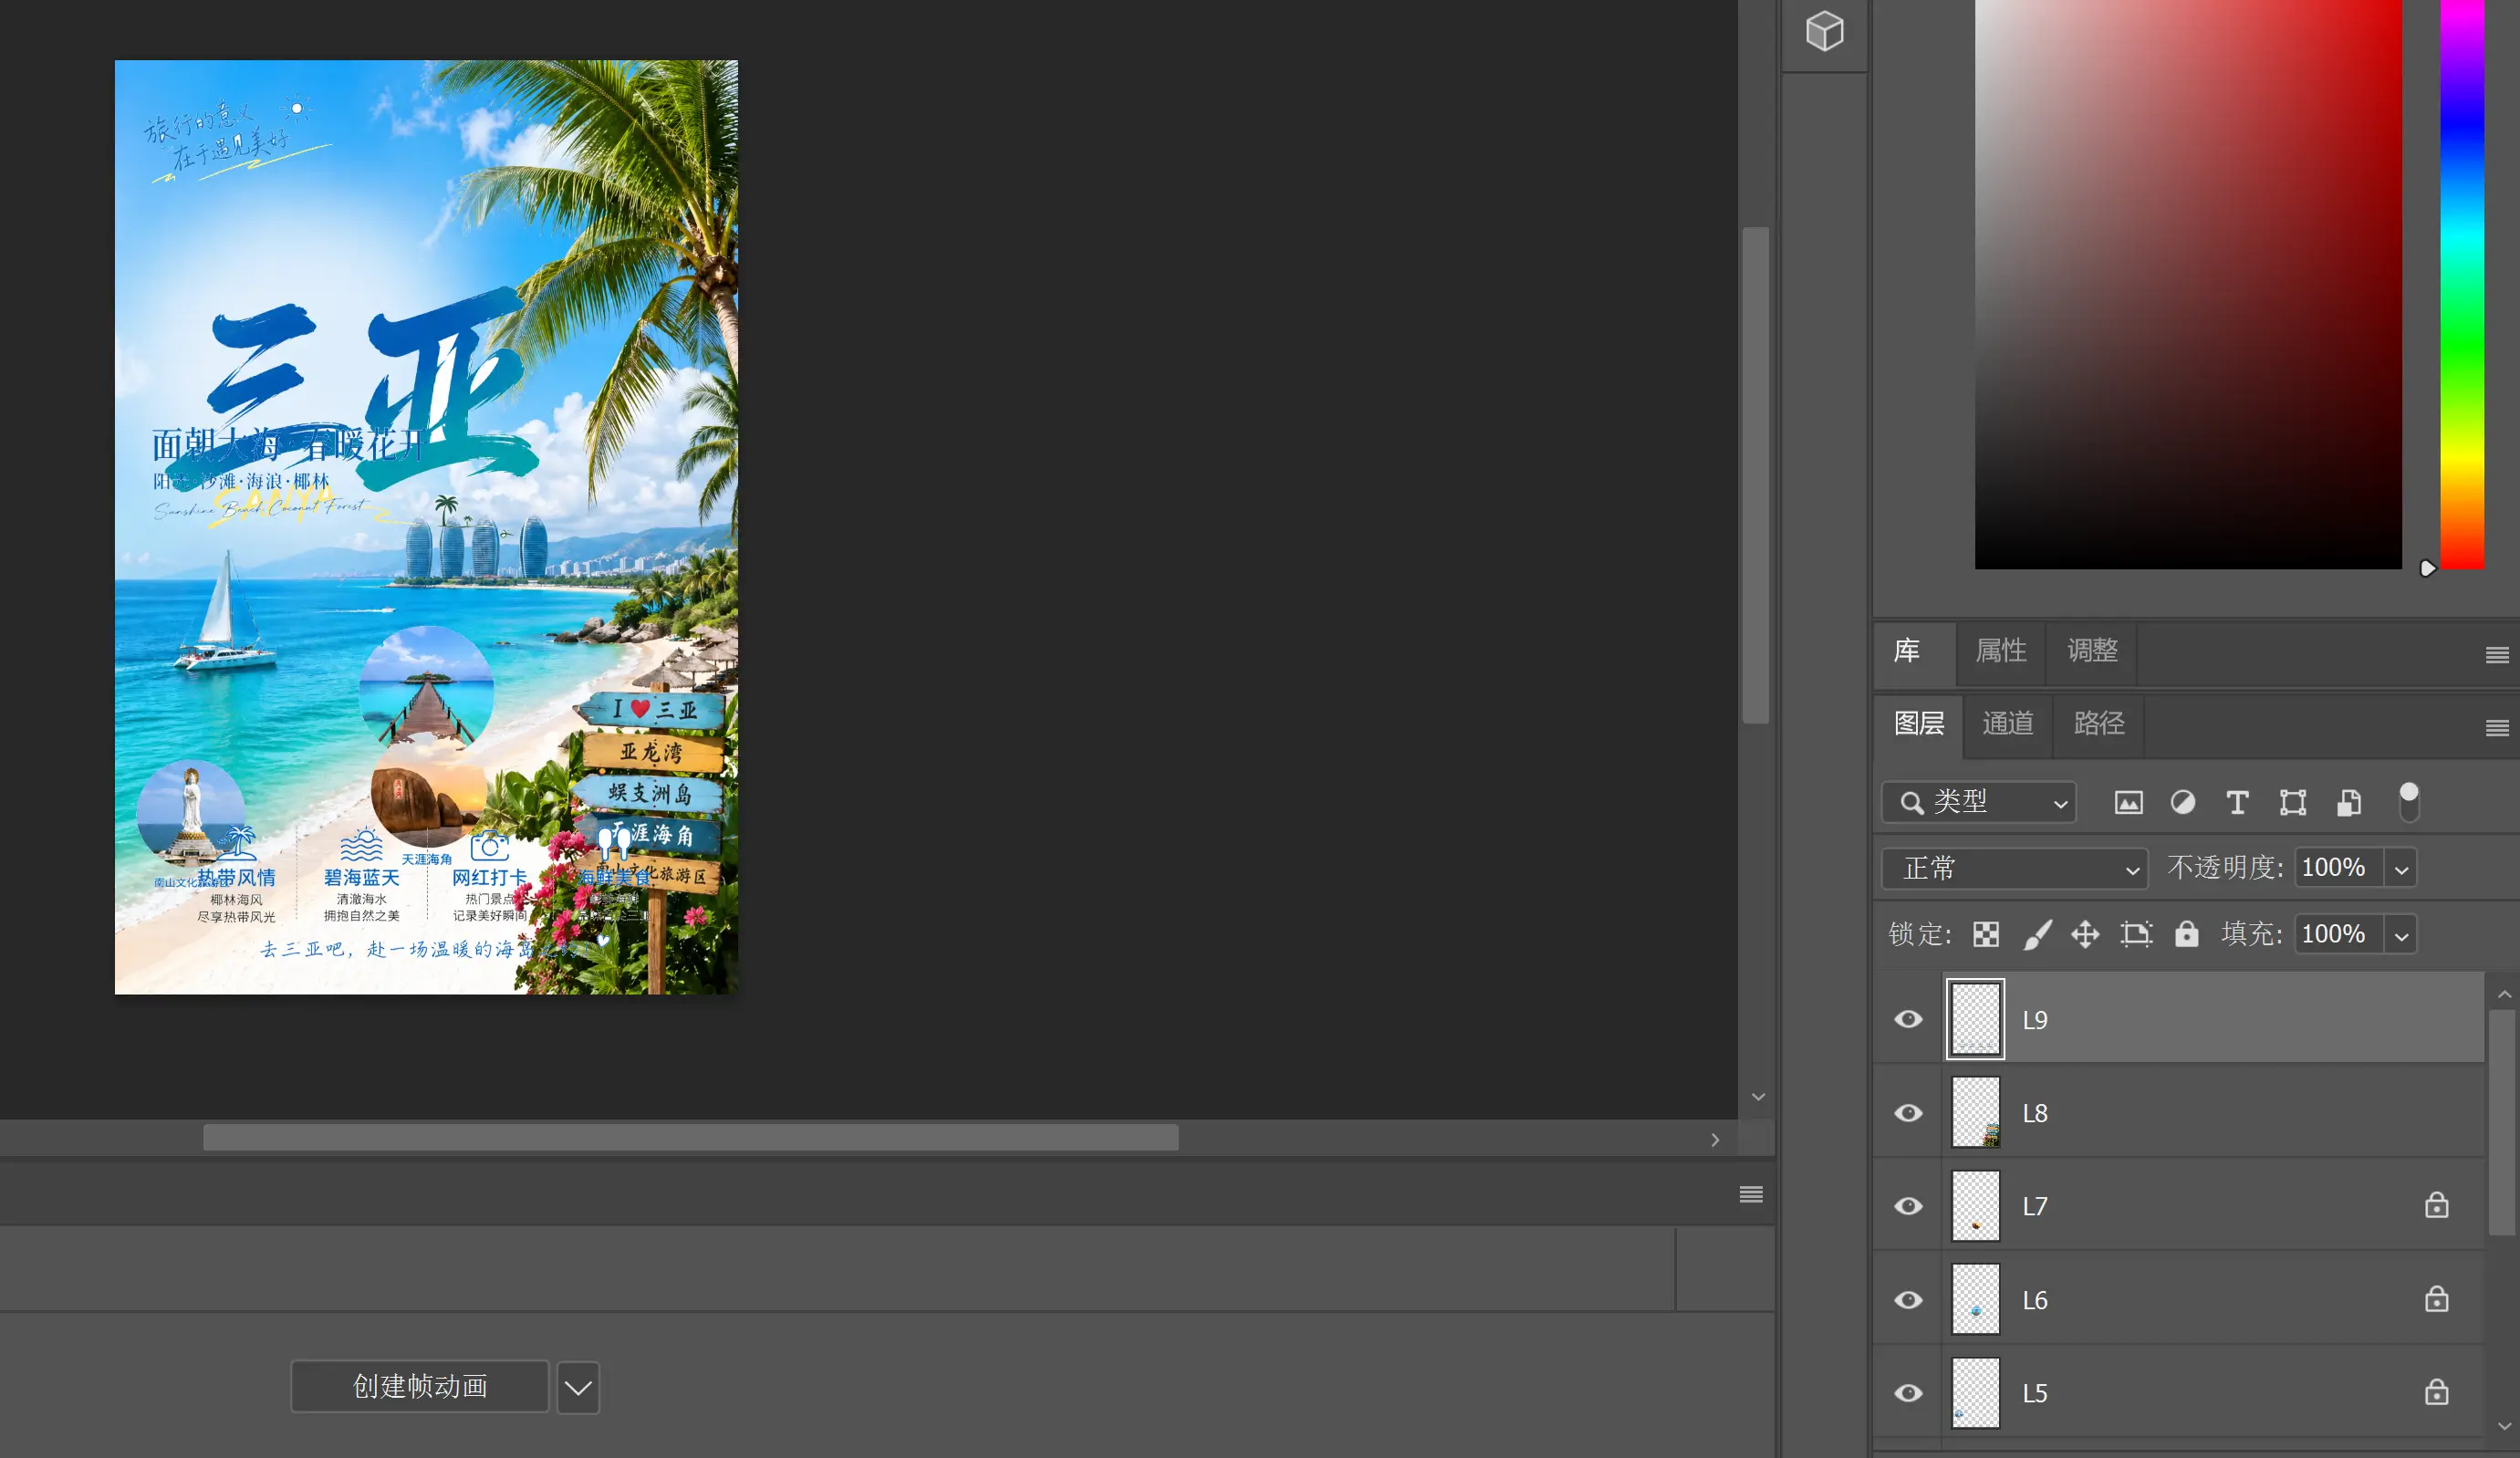Screen dimensions: 2520x1458
Task: Lock layer position move icon
Action: click(2085, 934)
